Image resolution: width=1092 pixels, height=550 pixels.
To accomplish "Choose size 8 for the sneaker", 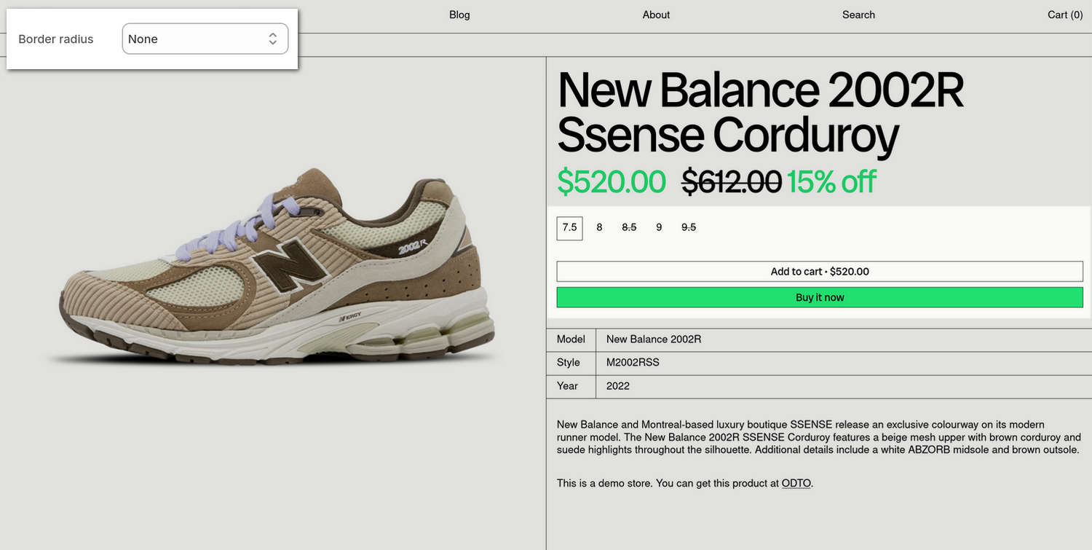I will [598, 227].
